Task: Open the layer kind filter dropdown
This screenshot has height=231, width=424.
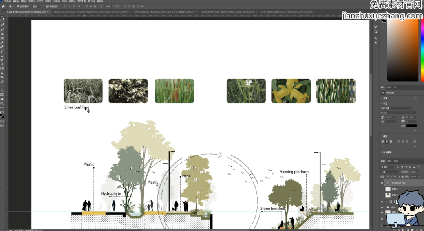Action: tap(388, 167)
